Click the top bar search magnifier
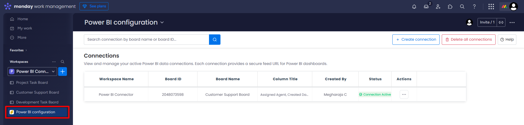Image resolution: width=524 pixels, height=125 pixels. 462,7
